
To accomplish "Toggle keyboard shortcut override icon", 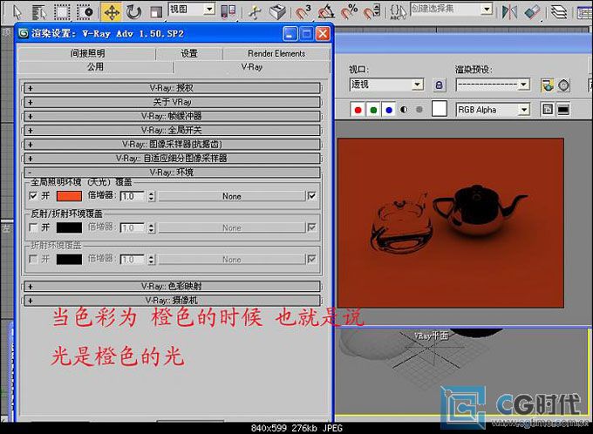I will (278, 11).
